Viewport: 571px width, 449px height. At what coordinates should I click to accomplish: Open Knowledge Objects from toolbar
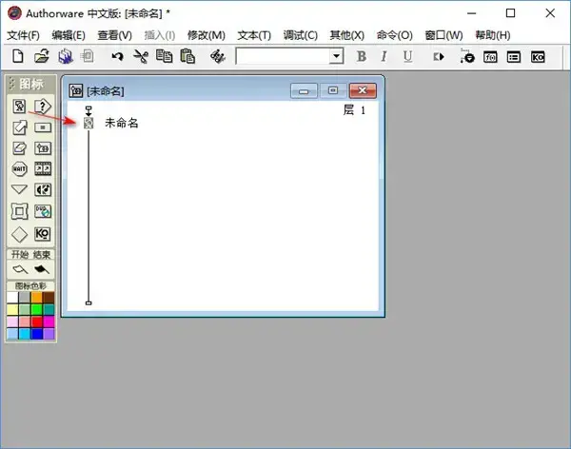(x=538, y=57)
